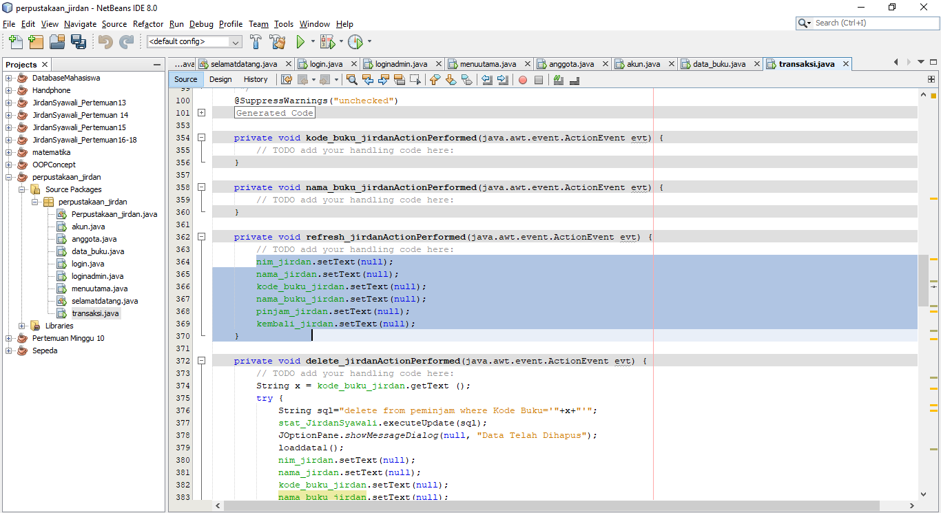Toggle rectangular selection mode

click(414, 80)
